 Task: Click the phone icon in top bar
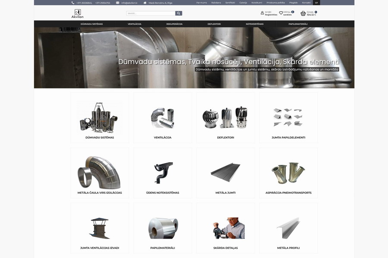73,3
